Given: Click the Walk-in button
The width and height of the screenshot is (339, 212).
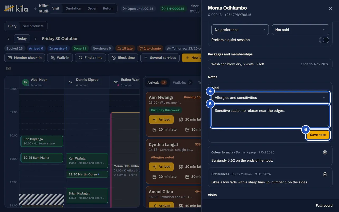Looking at the screenshot, I should click(x=60, y=58).
